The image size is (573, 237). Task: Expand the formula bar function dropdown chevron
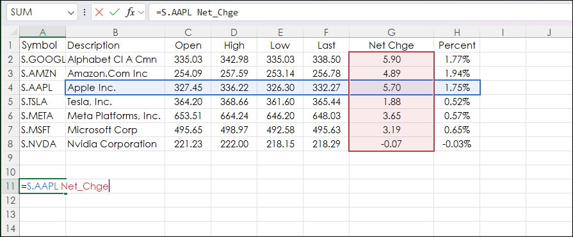tap(141, 12)
